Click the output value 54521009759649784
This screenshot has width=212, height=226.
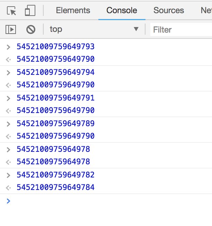click(x=55, y=187)
